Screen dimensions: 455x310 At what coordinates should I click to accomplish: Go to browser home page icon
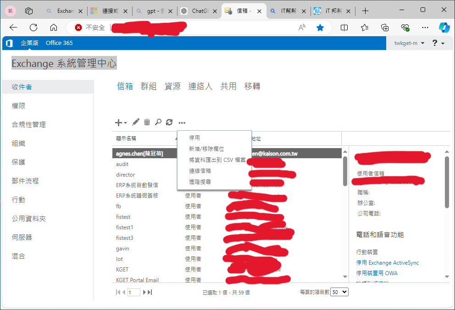point(54,28)
